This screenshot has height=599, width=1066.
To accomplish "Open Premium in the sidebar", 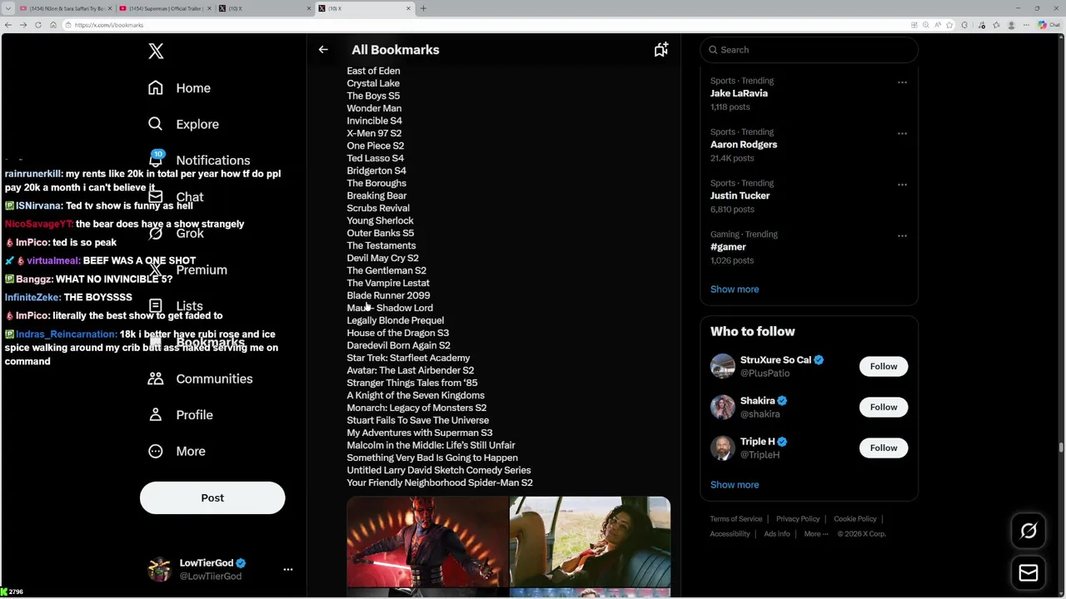I will pyautogui.click(x=187, y=270).
